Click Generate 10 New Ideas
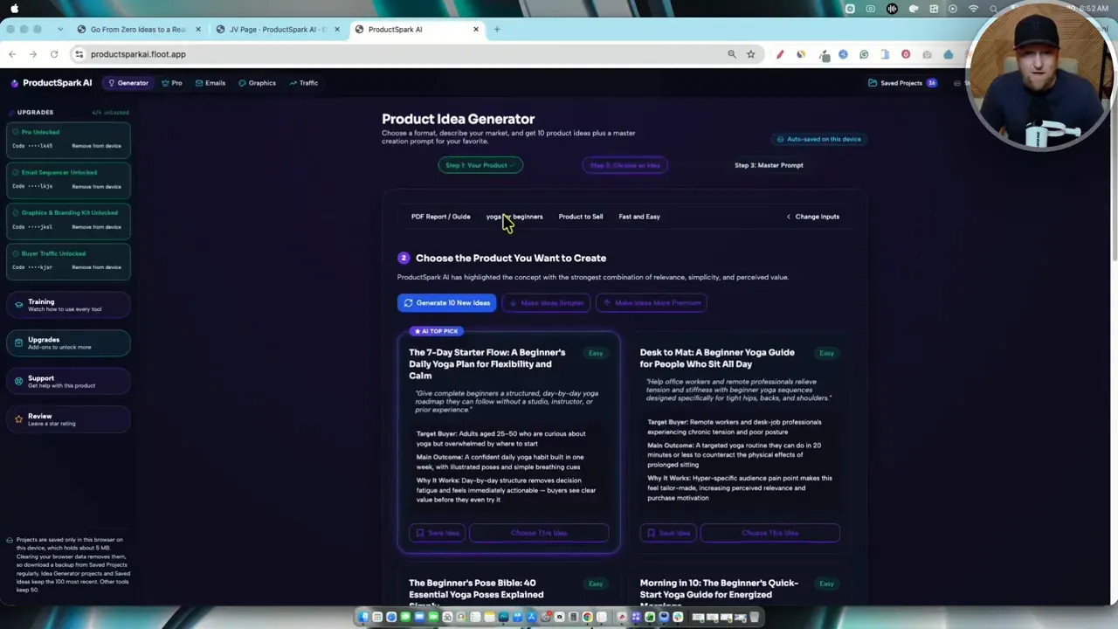This screenshot has height=629, width=1118. 447,303
